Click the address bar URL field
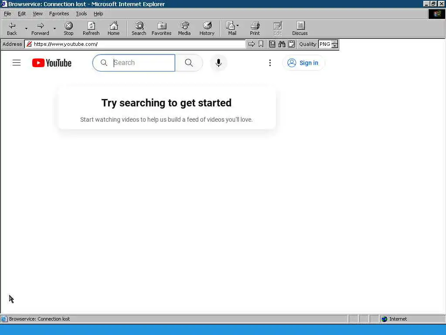This screenshot has height=335, width=446. tap(139, 44)
